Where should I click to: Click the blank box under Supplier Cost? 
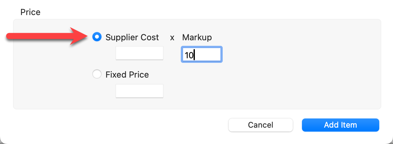tap(140, 53)
